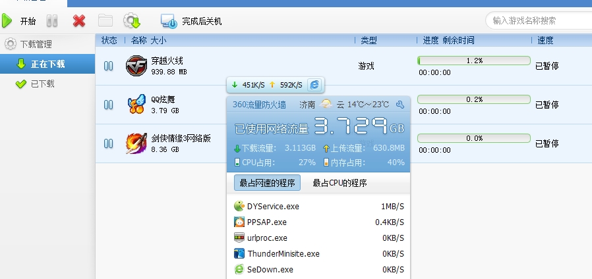Click DYService.exe process icon
This screenshot has height=279, width=592.
(239, 206)
